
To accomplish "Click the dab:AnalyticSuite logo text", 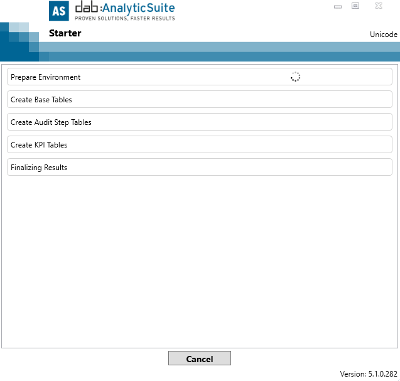I will (x=124, y=8).
